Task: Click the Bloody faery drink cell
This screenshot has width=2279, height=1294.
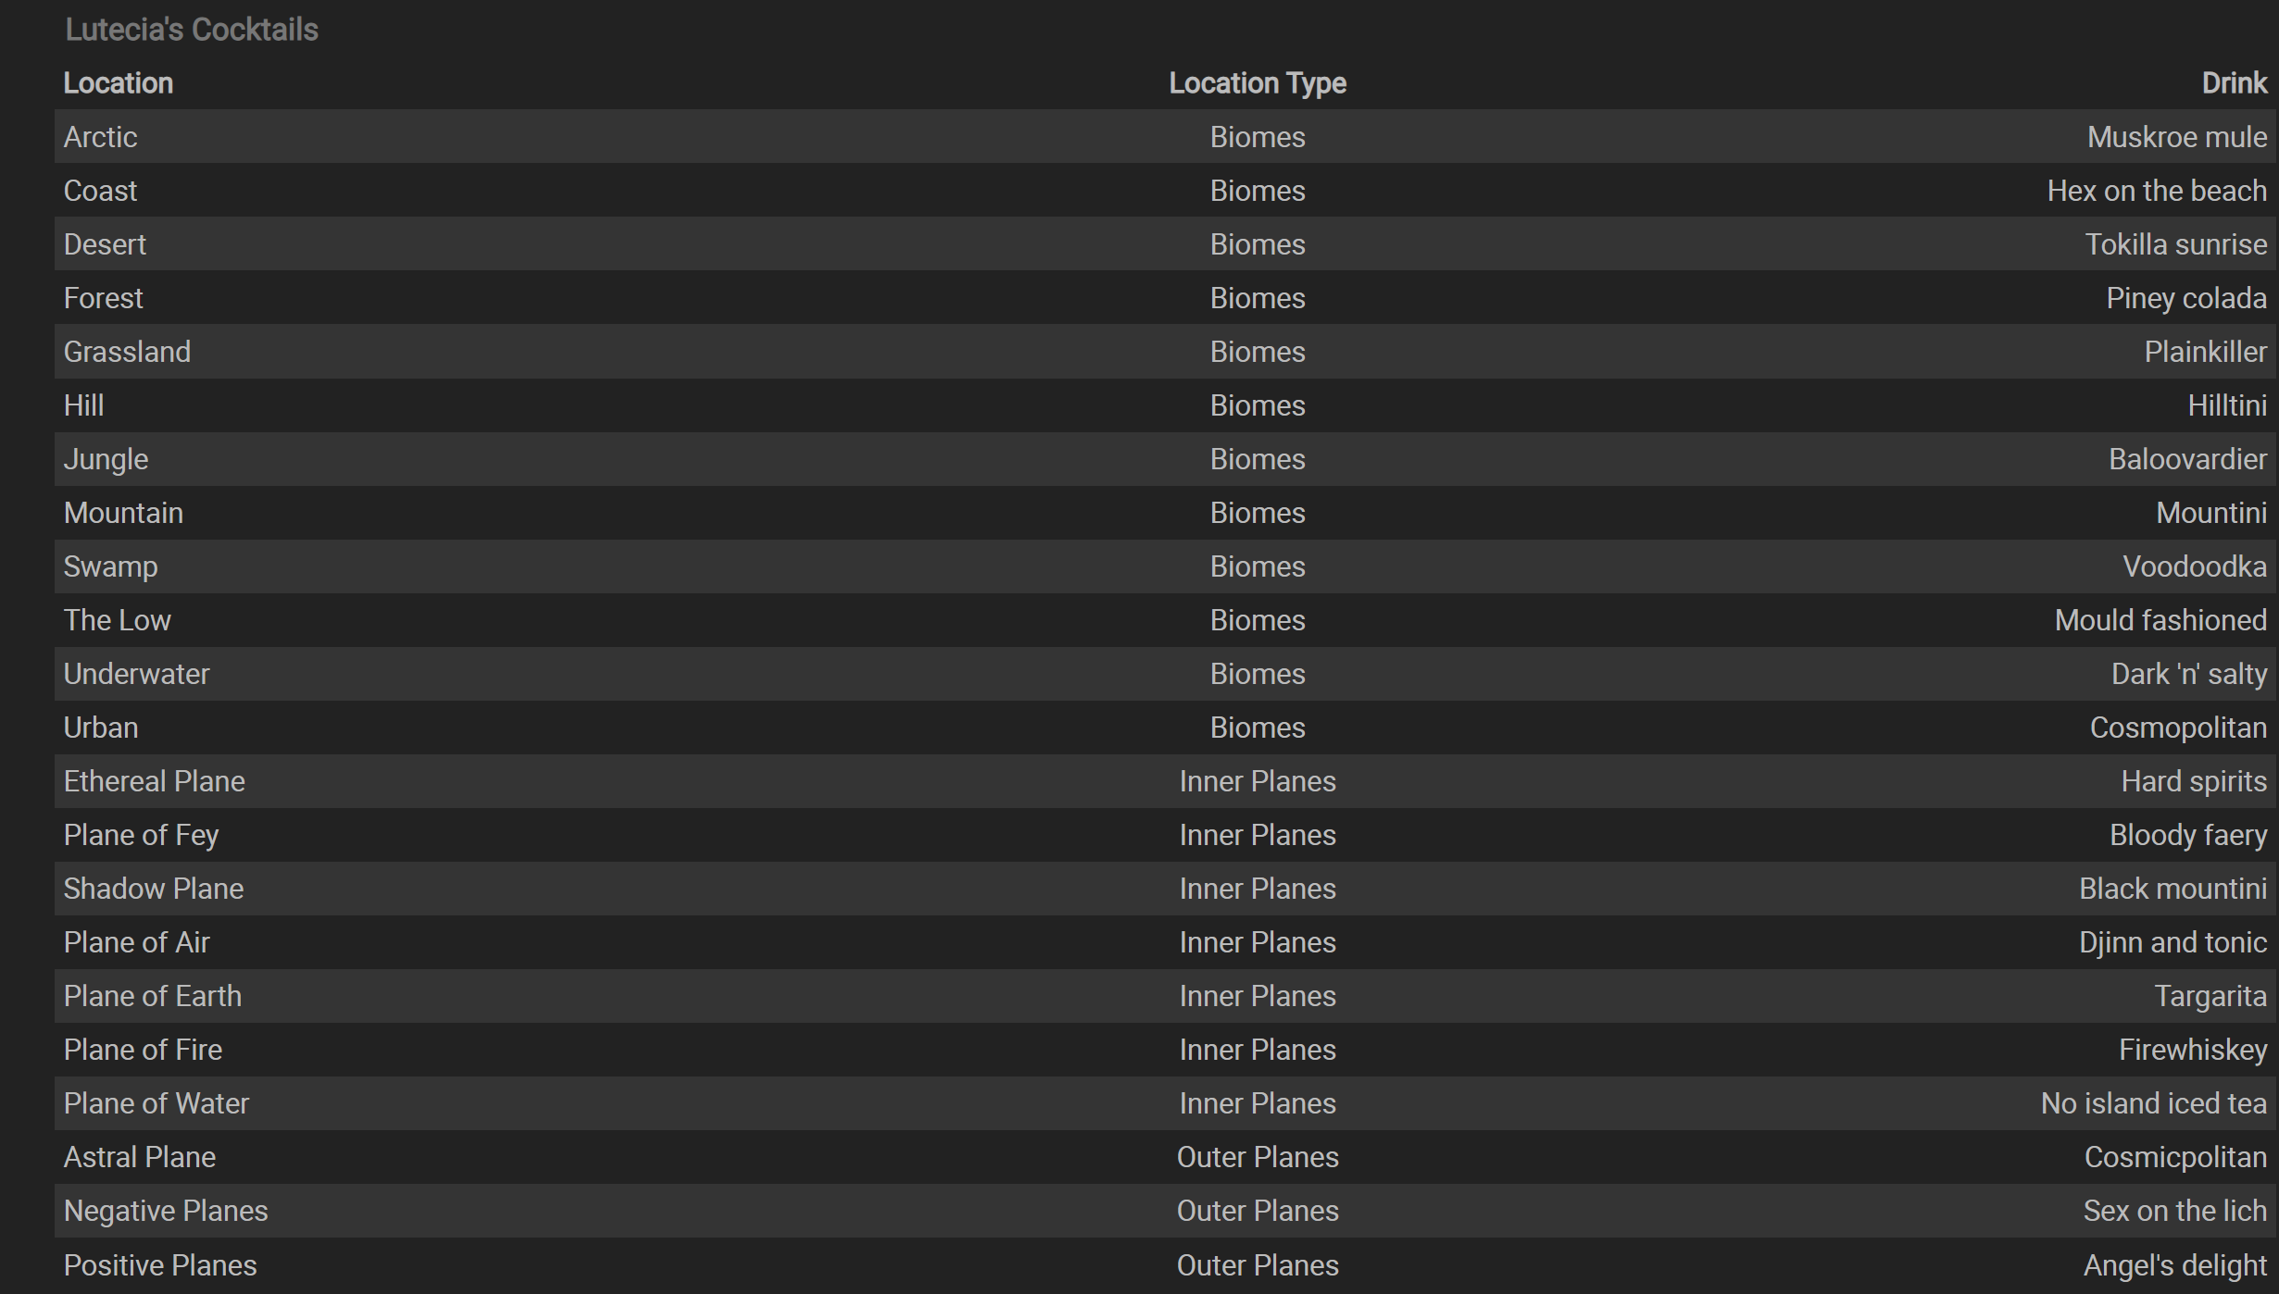Action: (x=2187, y=835)
